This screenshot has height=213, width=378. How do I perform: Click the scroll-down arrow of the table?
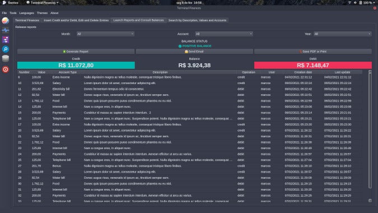tap(370, 201)
